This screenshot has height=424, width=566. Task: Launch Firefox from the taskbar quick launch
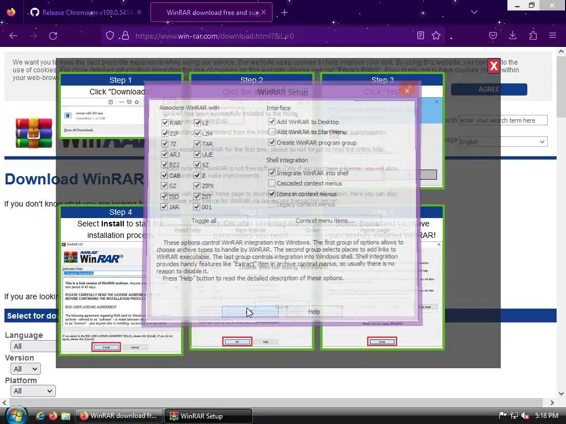coord(53,416)
